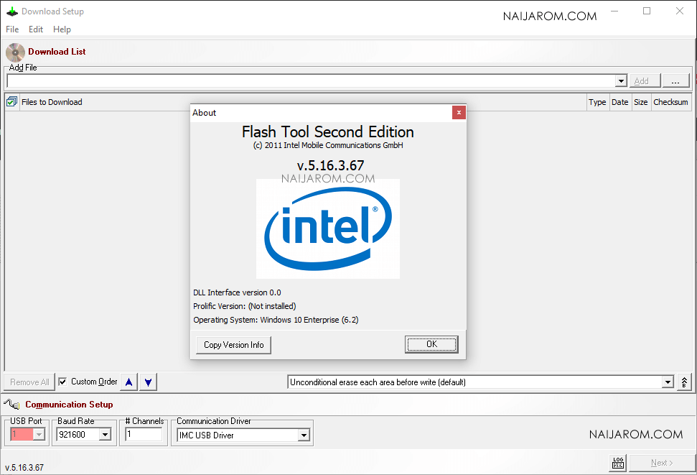Click the Communication Setup cable icon
This screenshot has height=475, width=697.
[11, 405]
